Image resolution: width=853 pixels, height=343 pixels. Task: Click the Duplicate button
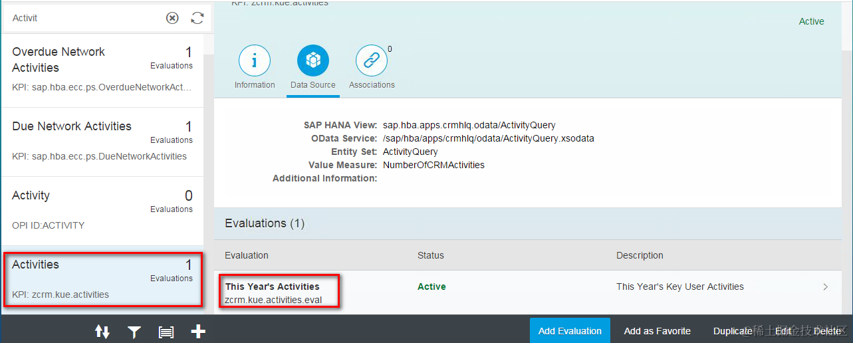733,331
